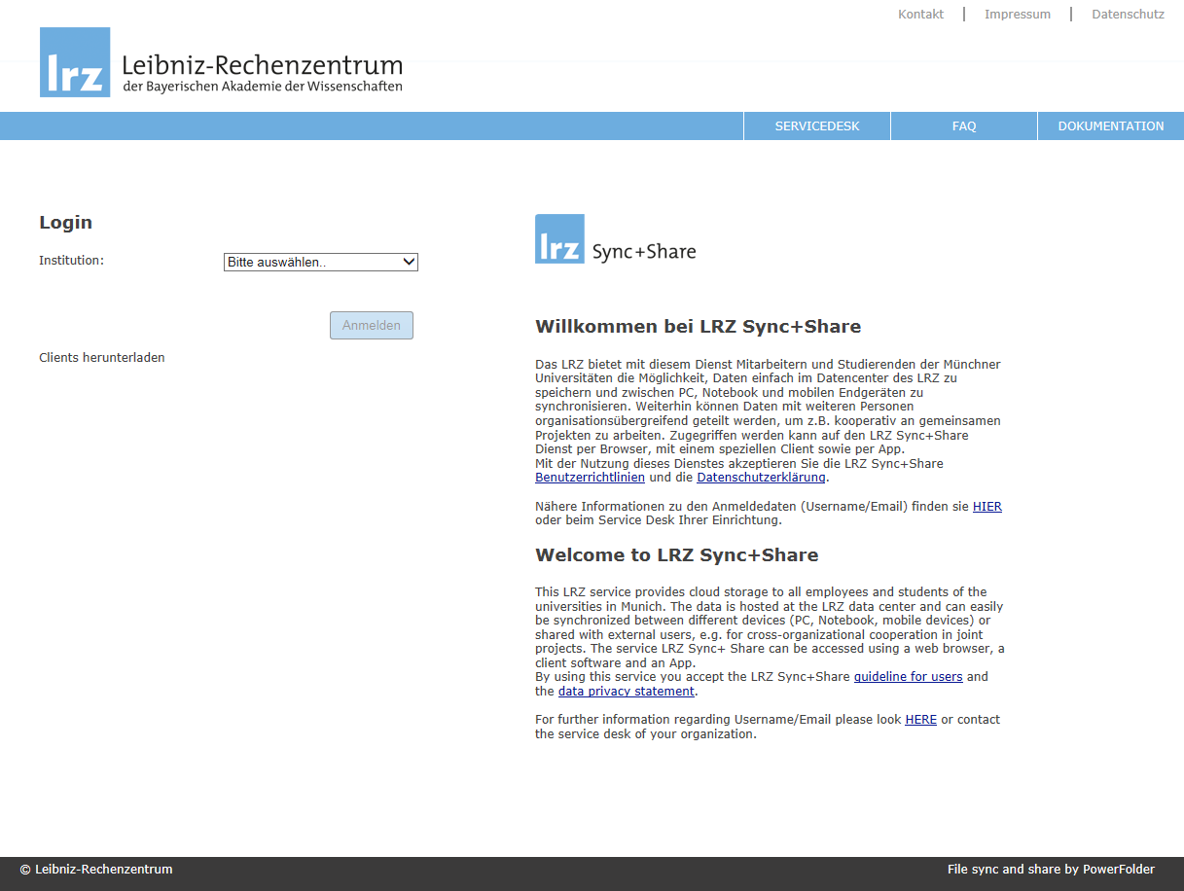Click the LRZ Leibniz-Rechenzentrum logo
Viewport: 1184px width, 891px height.
[221, 63]
